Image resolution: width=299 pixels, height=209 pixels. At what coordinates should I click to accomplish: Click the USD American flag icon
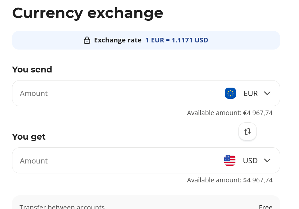tap(230, 160)
